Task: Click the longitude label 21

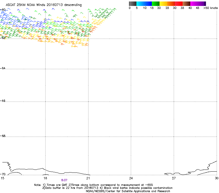Action: coord(88,178)
